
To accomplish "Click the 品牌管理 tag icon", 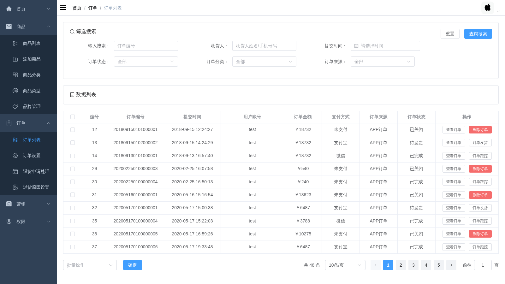I will point(15,106).
